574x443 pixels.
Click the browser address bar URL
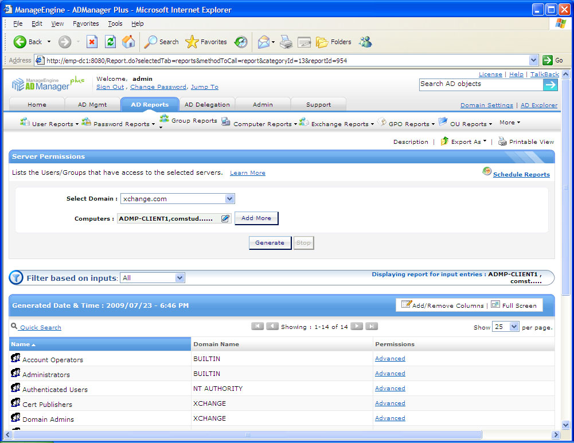pyautogui.click(x=197, y=60)
